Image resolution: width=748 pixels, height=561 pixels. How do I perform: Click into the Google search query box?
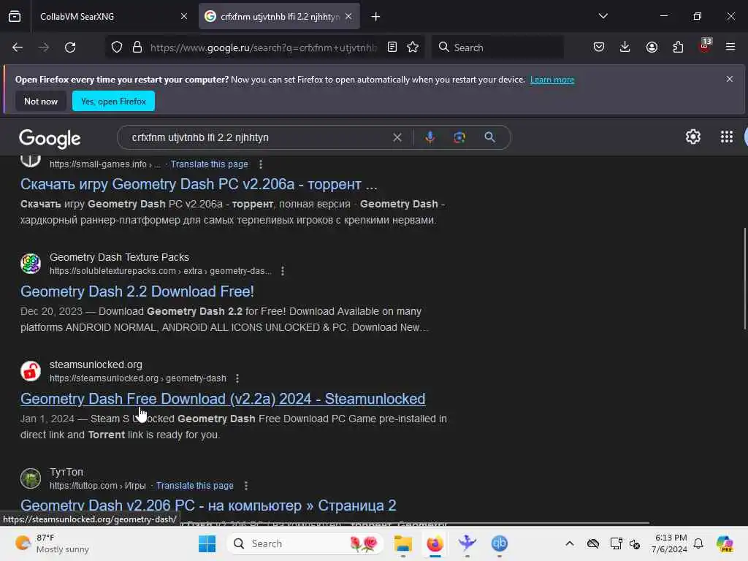pos(258,137)
